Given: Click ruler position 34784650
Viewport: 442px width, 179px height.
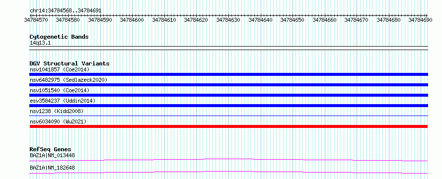Looking at the screenshot, I should pyautogui.click(x=293, y=20).
